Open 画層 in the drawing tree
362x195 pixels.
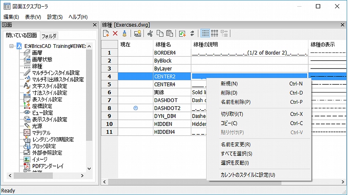click(37, 53)
